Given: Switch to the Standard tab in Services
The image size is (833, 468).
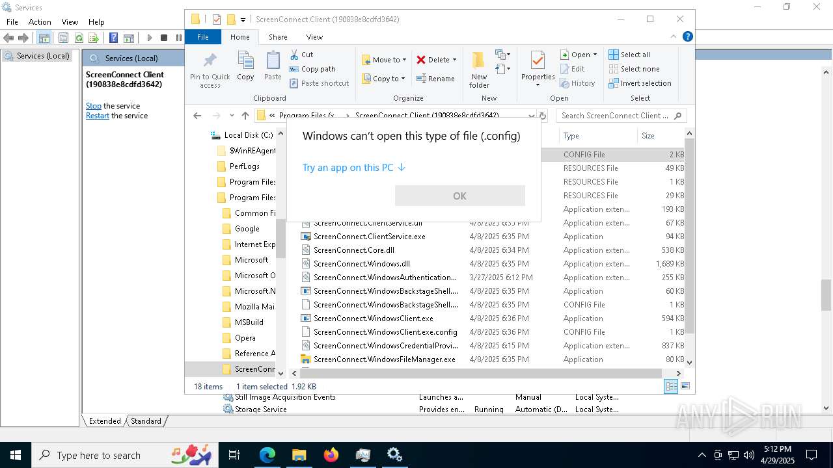Looking at the screenshot, I should pyautogui.click(x=146, y=421).
